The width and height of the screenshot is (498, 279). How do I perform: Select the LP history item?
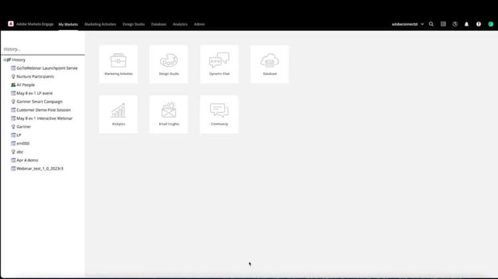19,135
